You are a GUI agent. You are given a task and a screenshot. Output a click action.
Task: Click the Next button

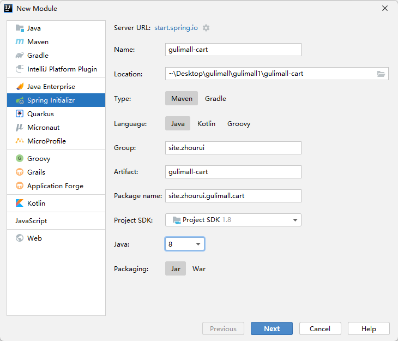[x=272, y=328]
